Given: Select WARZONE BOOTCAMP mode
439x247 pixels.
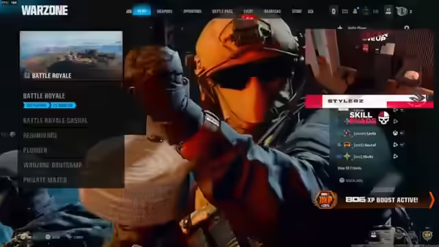Looking at the screenshot, I should pos(52,165).
